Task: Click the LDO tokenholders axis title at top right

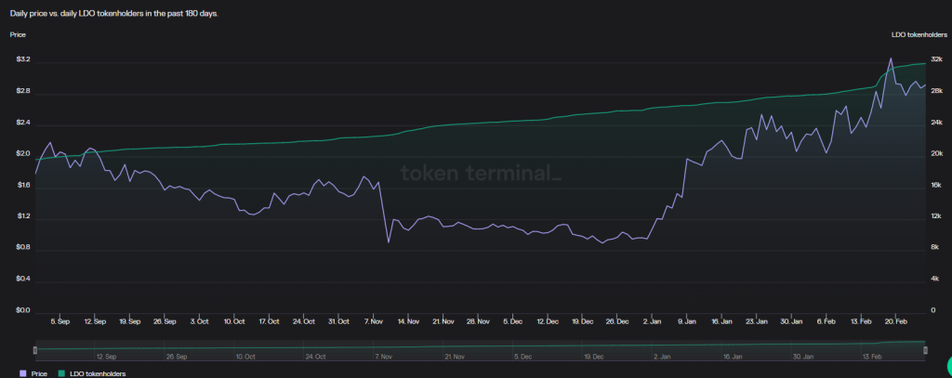Action: pyautogui.click(x=919, y=34)
